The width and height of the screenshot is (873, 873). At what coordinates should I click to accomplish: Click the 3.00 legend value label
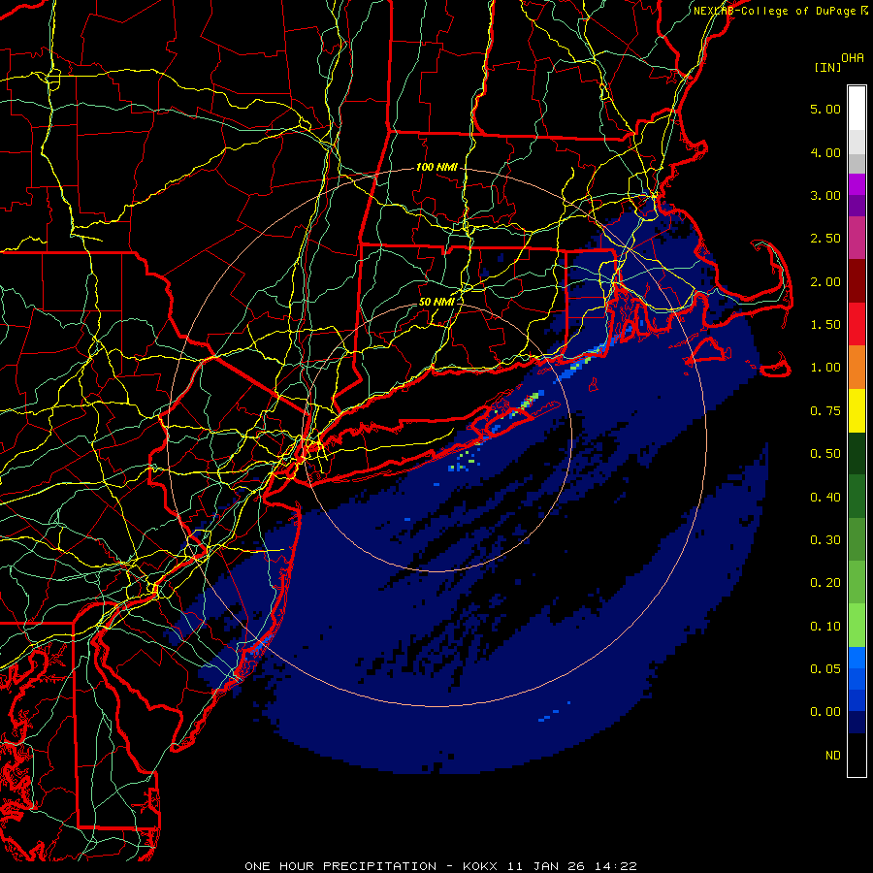825,195
